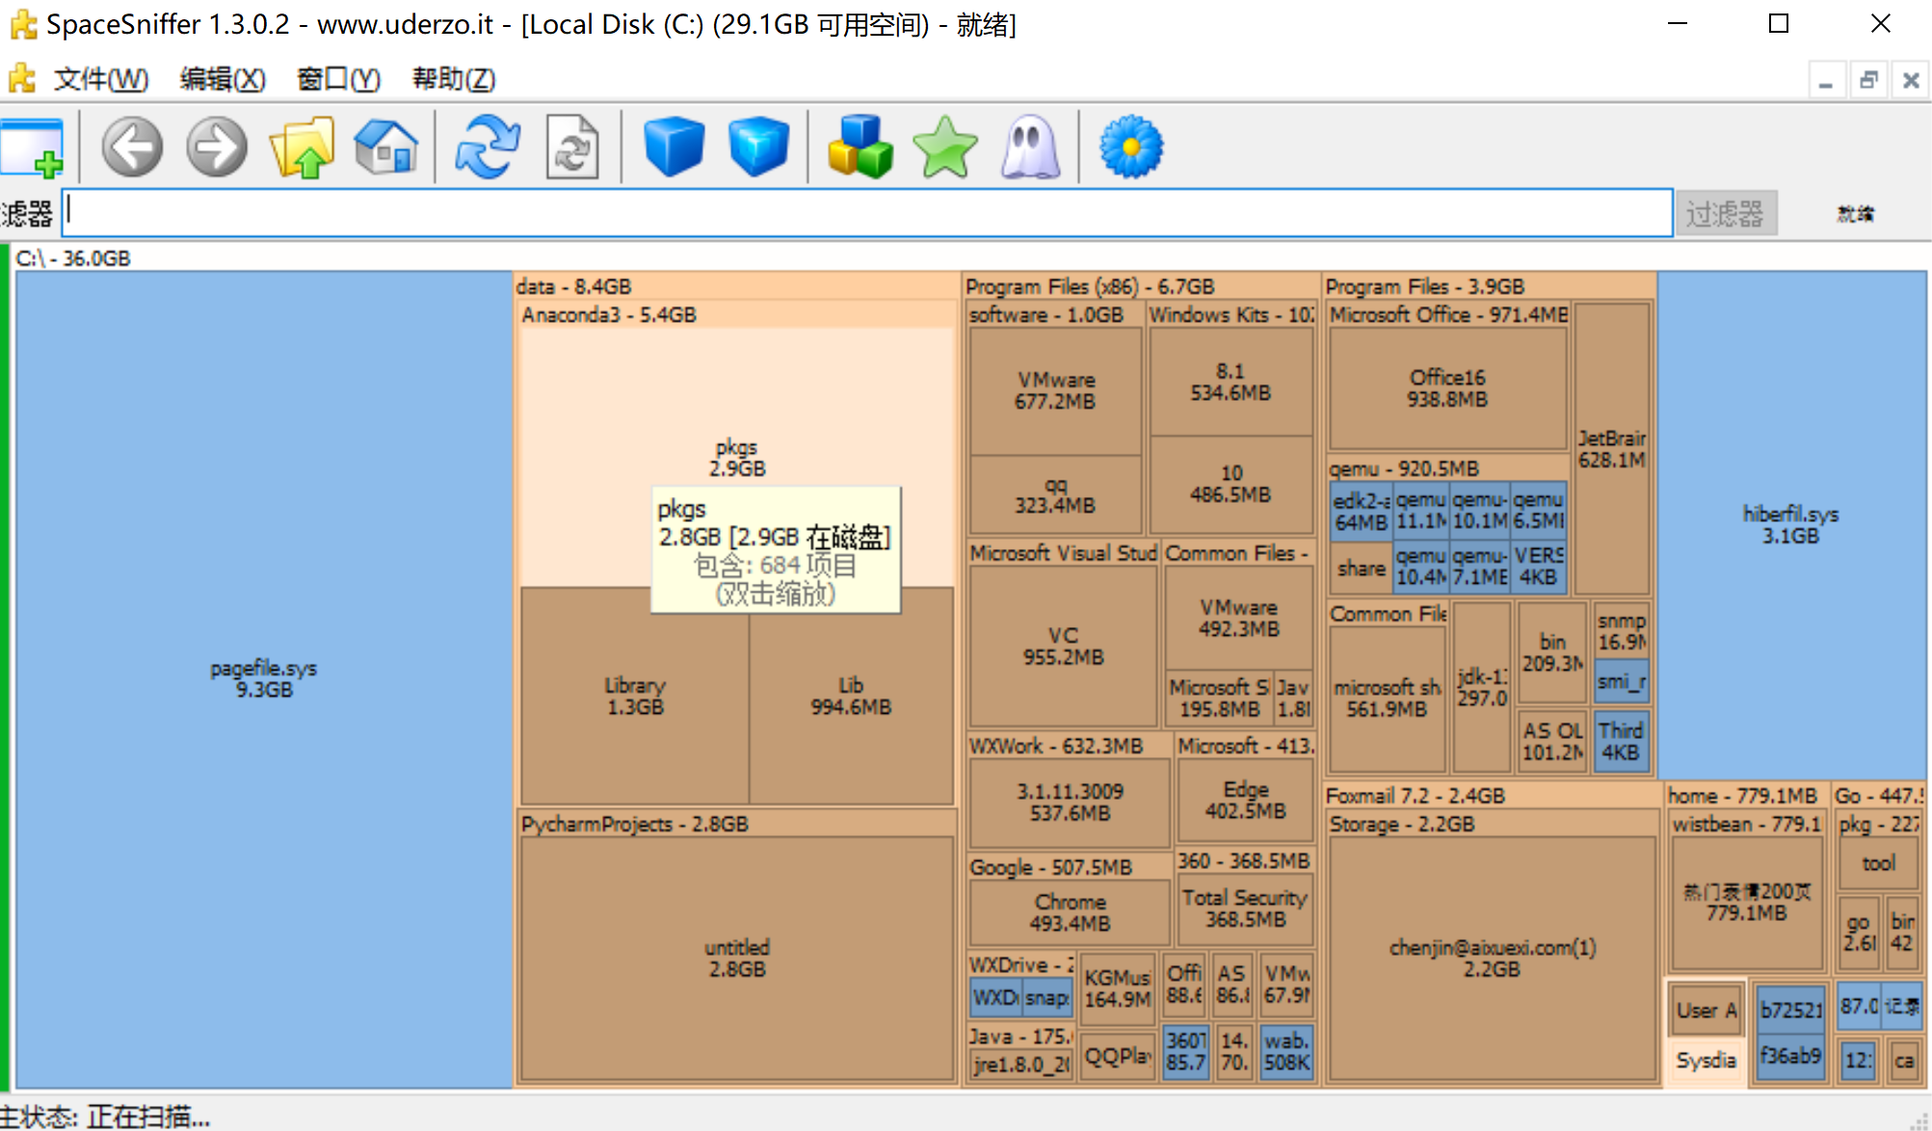1932x1131 pixels.
Task: Click the 'qemu - 920.5MB' folder header
Action: point(1403,469)
